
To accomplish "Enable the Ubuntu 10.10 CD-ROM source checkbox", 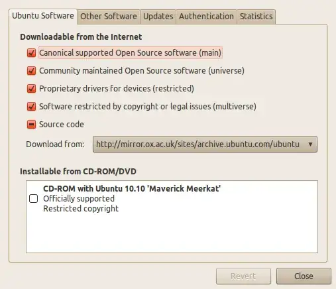I will point(33,198).
